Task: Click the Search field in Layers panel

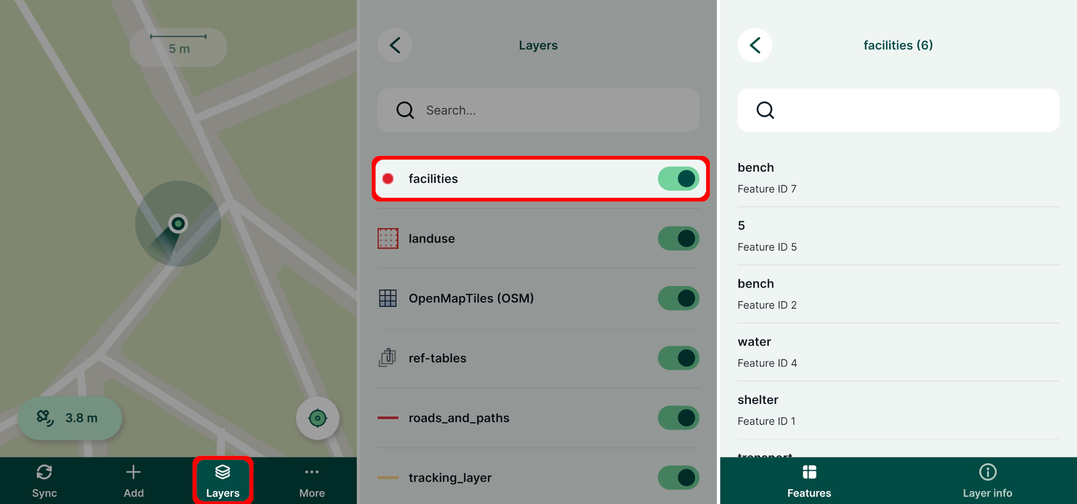Action: 538,110
